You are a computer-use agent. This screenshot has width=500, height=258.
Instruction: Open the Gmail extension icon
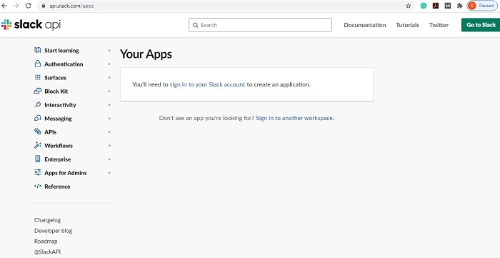(448, 6)
